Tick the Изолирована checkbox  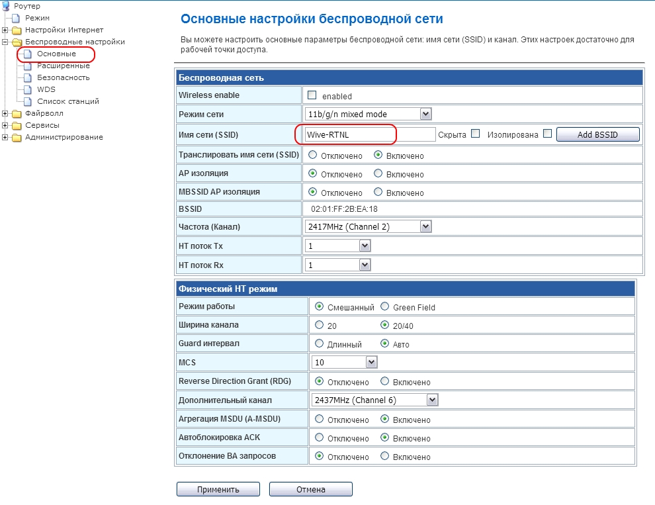[x=547, y=133]
